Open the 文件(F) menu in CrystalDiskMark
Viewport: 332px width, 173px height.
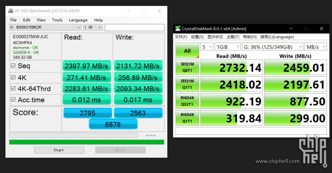pos(181,37)
